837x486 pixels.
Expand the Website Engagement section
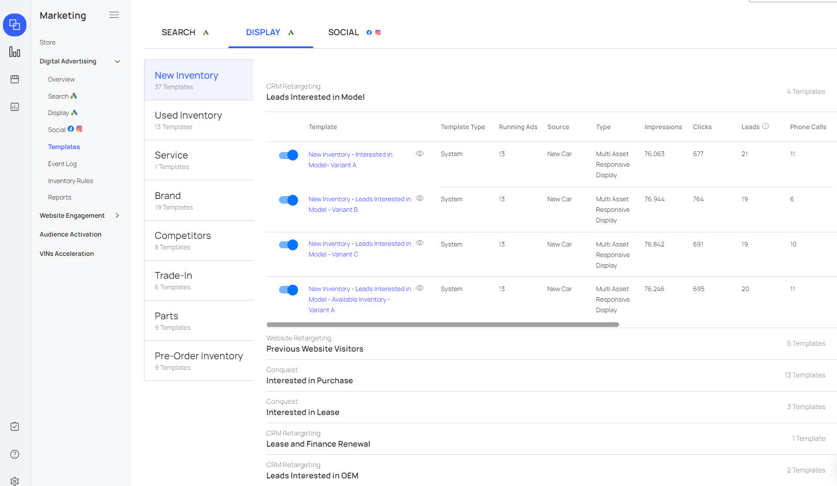[116, 215]
